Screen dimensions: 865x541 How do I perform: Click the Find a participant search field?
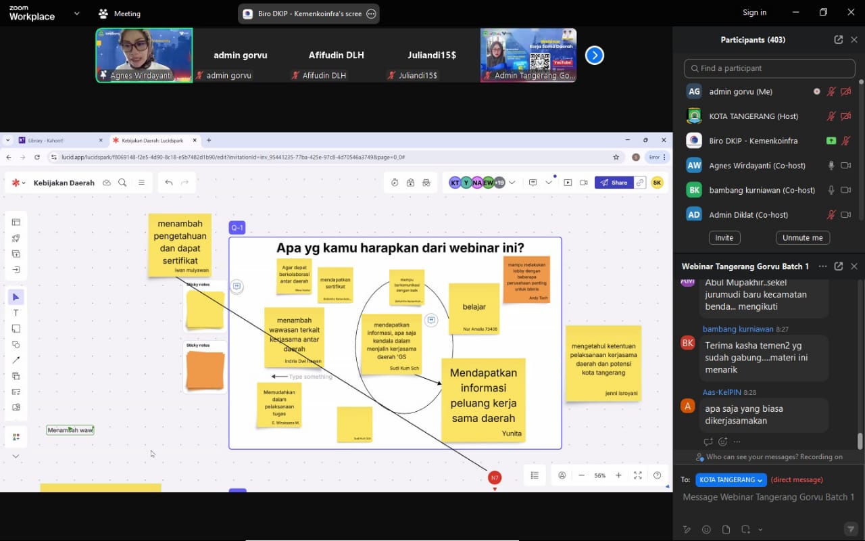click(x=770, y=68)
